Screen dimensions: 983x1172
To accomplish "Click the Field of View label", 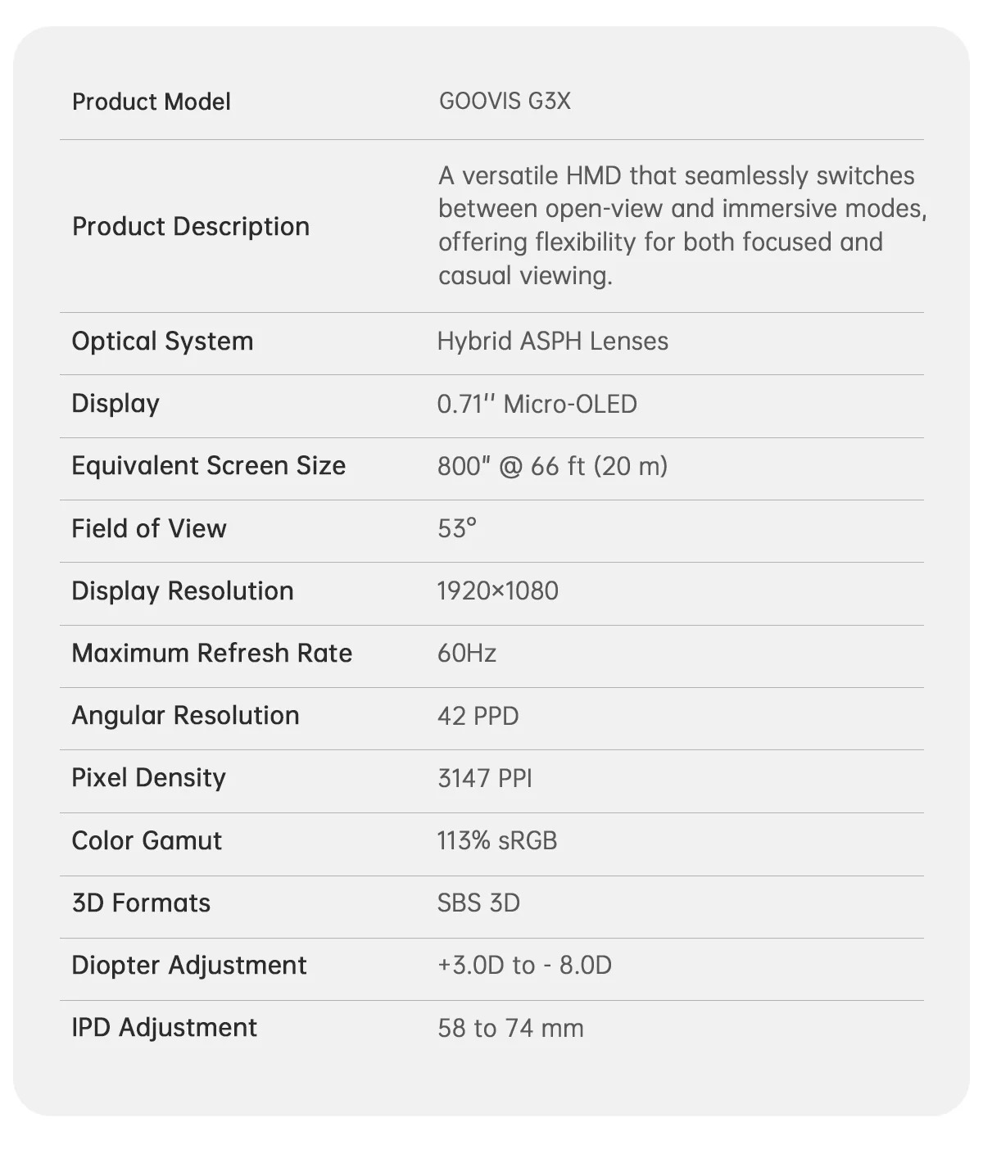I will click(x=149, y=528).
